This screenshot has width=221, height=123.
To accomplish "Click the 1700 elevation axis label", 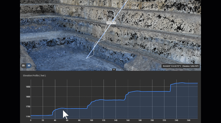I will click(x=28, y=116).
